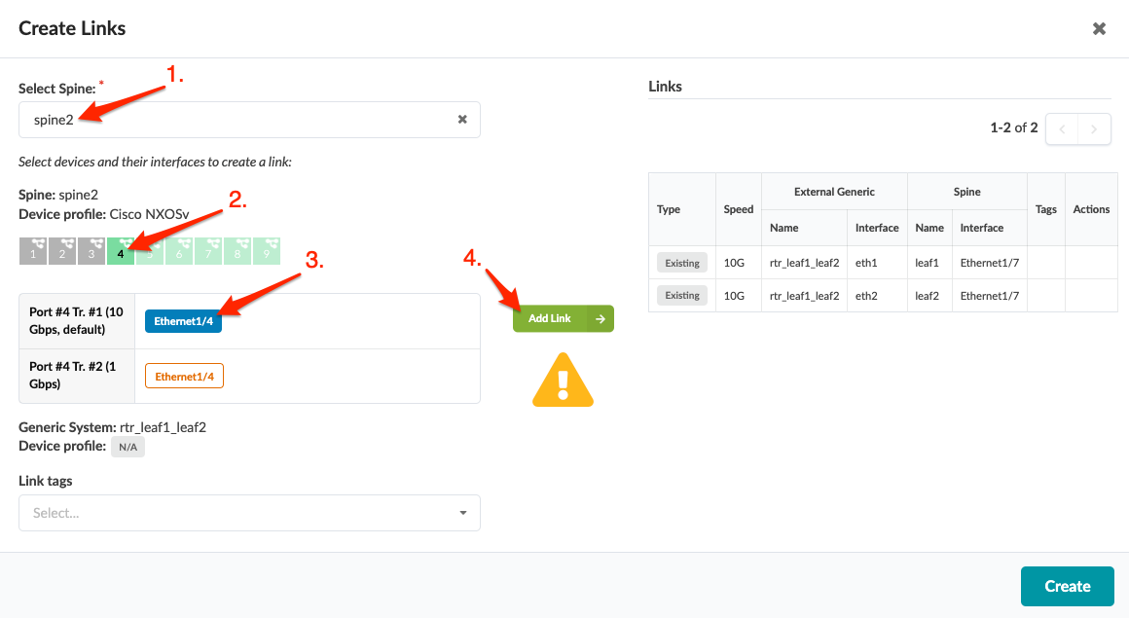The width and height of the screenshot is (1129, 618).
Task: Click the yellow warning triangle icon
Action: click(x=563, y=380)
